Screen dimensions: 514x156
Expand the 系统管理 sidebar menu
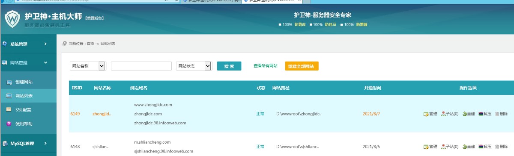point(28,44)
